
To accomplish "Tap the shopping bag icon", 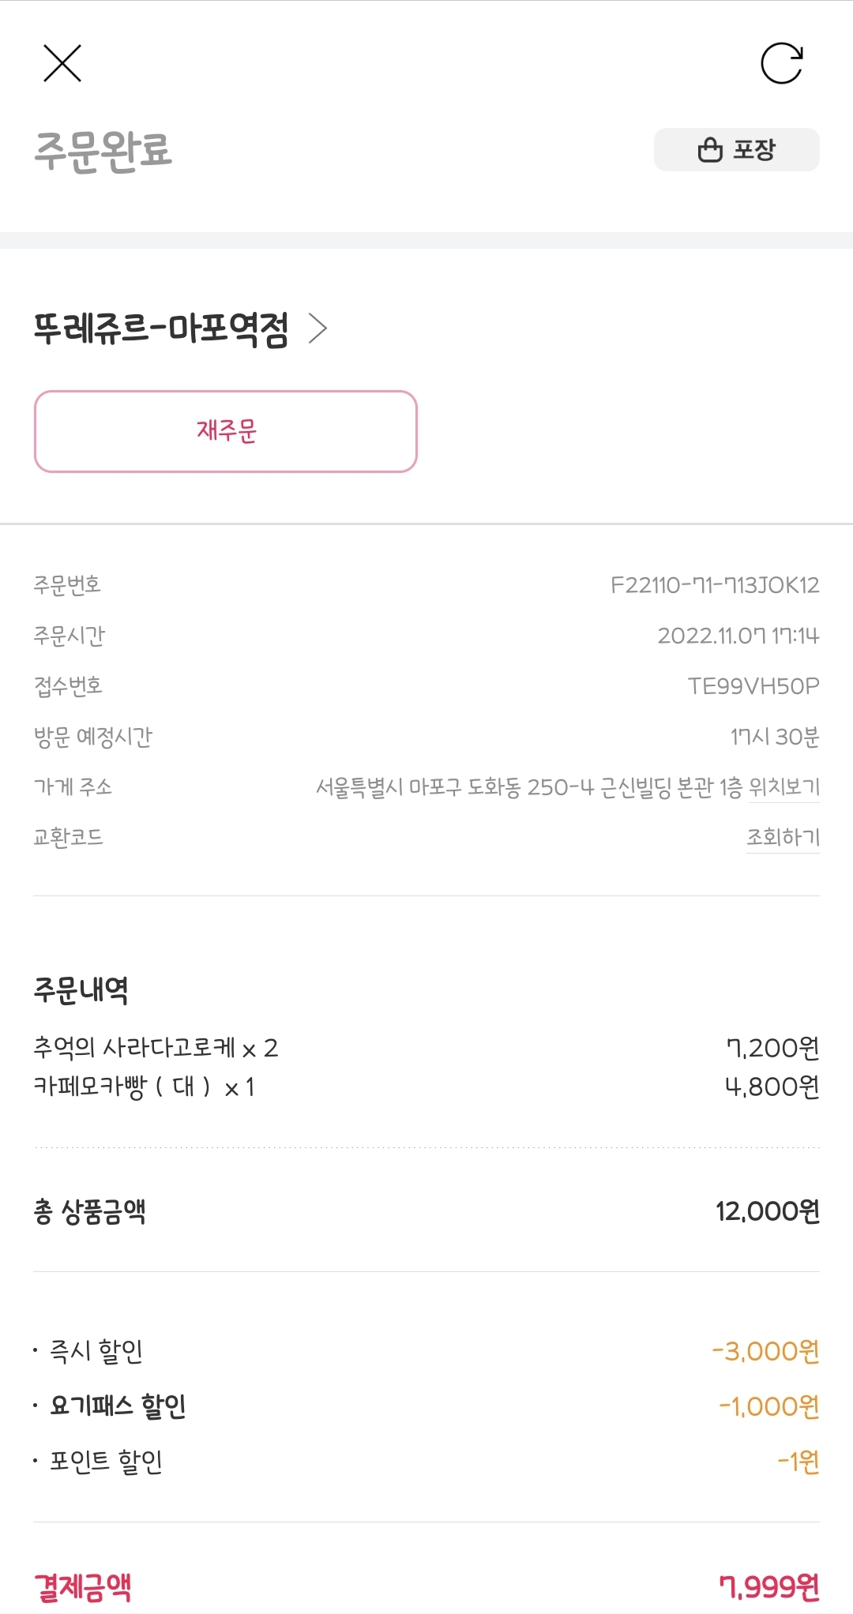I will pyautogui.click(x=710, y=150).
